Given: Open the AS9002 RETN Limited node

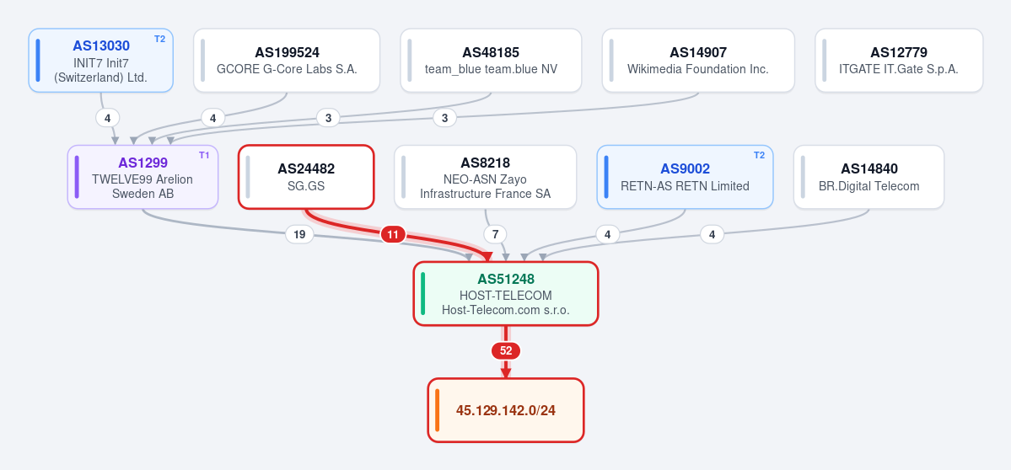Looking at the screenshot, I should 685,177.
